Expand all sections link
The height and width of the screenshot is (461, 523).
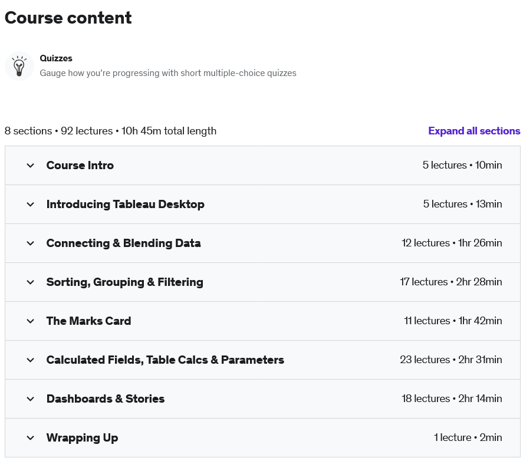[474, 131]
